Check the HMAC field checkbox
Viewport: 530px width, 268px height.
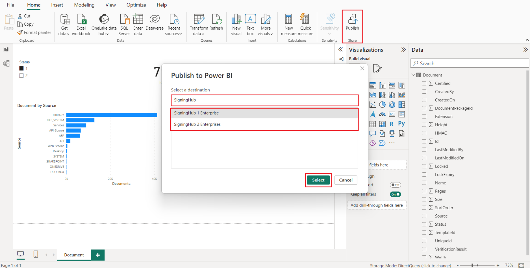click(x=424, y=133)
